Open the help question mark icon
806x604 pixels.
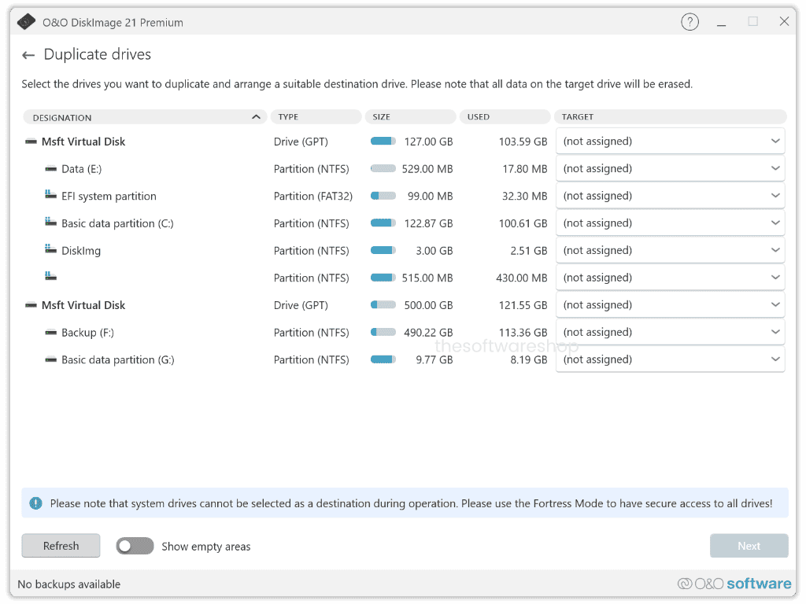690,22
